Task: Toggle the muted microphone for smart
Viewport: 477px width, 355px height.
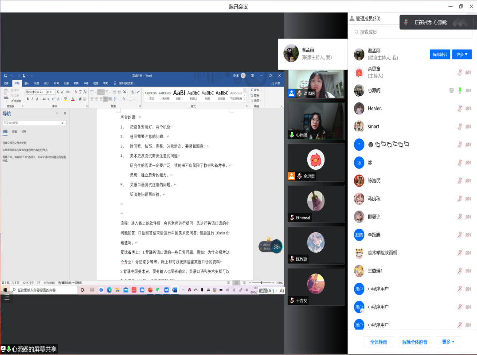Action: click(x=460, y=127)
